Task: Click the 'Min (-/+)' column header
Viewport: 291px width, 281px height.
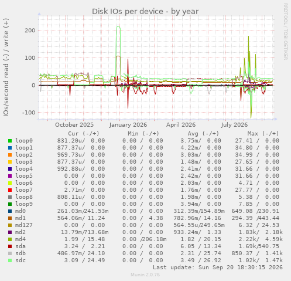Action: point(143,134)
